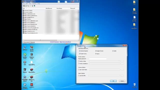The width and height of the screenshot is (160, 90).
Task: Enable the Firefox Installation checkbox
Action: point(79,63)
